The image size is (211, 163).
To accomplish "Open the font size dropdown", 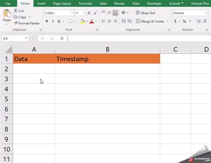I will coord(84,13).
